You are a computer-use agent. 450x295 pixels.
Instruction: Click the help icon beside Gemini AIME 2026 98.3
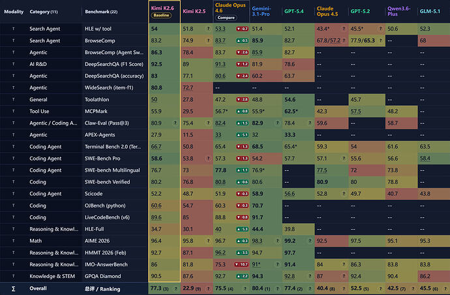pyautogui.click(x=278, y=241)
